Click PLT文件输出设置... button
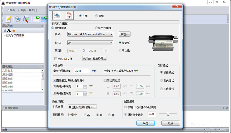This screenshot has height=133, width=231. pyautogui.click(x=95, y=59)
